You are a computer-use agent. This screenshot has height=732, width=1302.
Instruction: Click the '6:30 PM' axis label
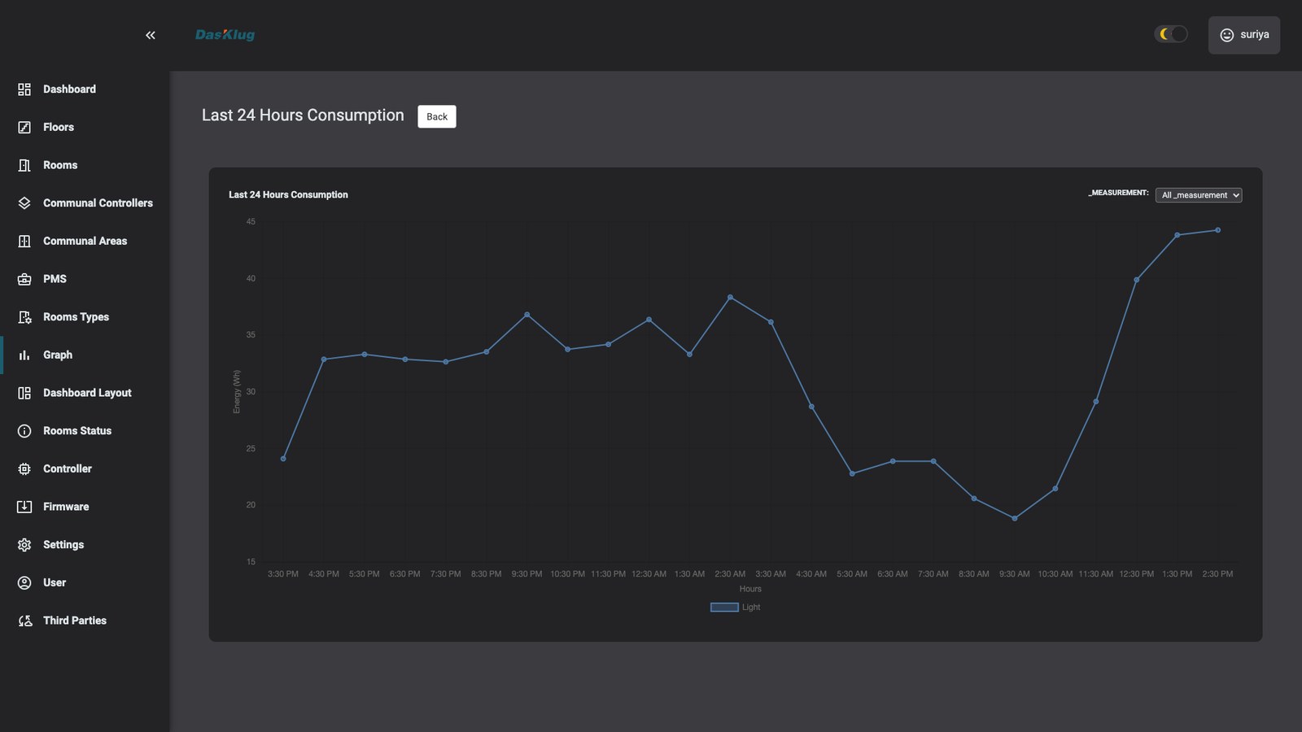(405, 574)
